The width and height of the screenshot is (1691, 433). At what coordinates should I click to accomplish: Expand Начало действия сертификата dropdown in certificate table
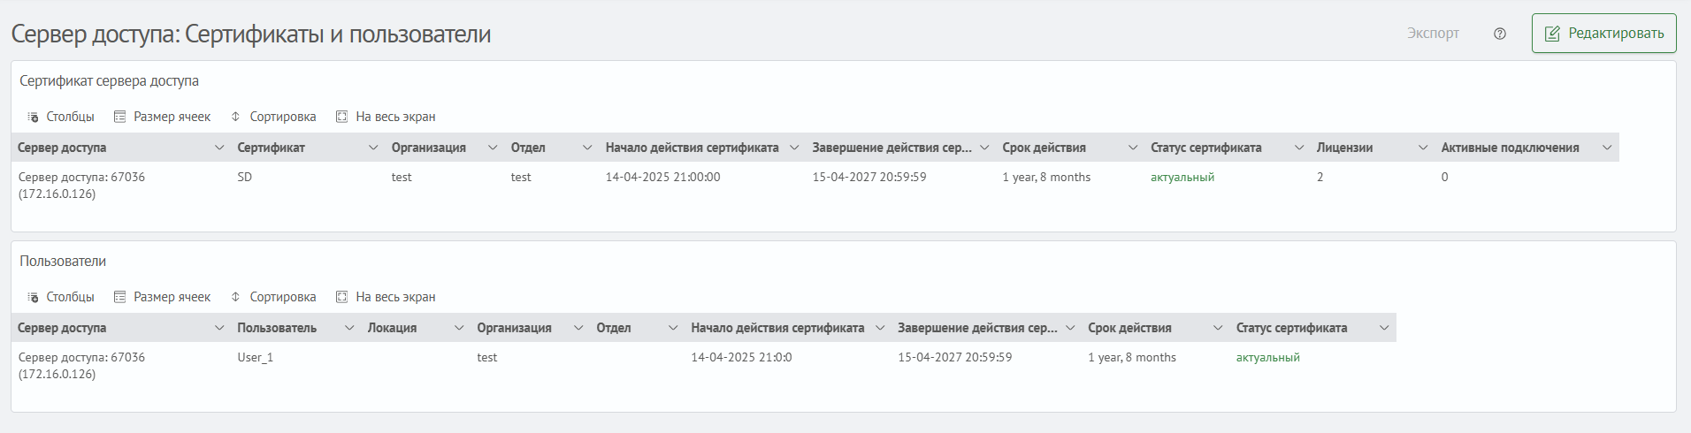[794, 148]
